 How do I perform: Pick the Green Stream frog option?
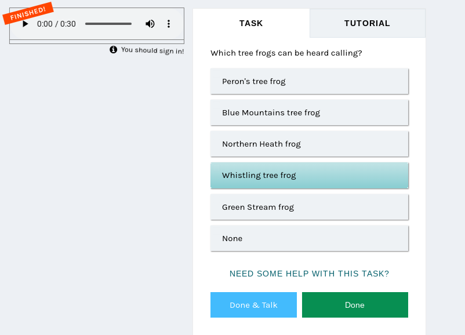pyautogui.click(x=309, y=207)
